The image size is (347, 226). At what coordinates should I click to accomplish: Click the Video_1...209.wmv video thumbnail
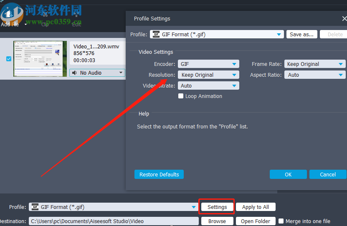[x=40, y=59]
